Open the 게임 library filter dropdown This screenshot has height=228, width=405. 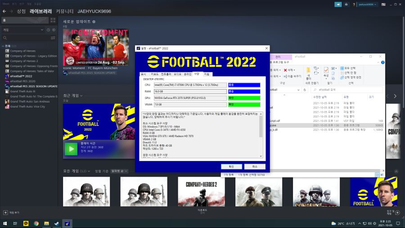pos(23,30)
